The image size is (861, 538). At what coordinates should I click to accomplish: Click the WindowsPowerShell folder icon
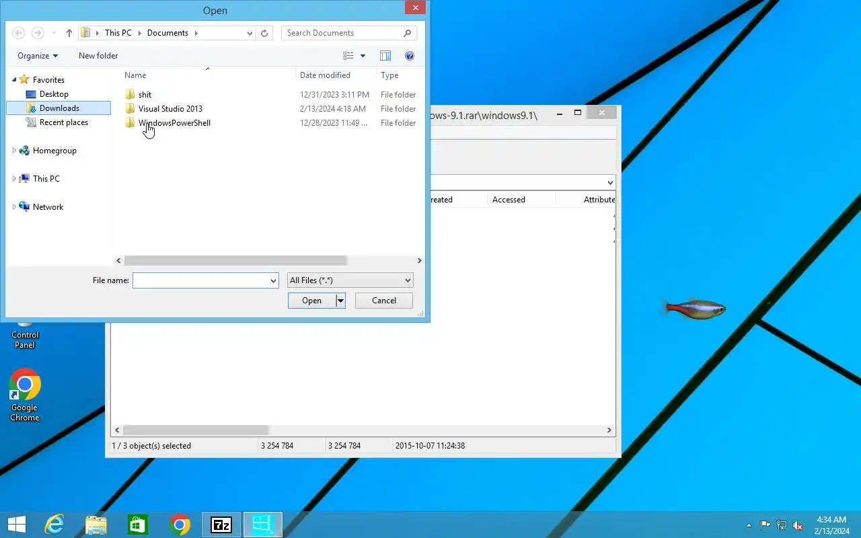[x=130, y=123]
